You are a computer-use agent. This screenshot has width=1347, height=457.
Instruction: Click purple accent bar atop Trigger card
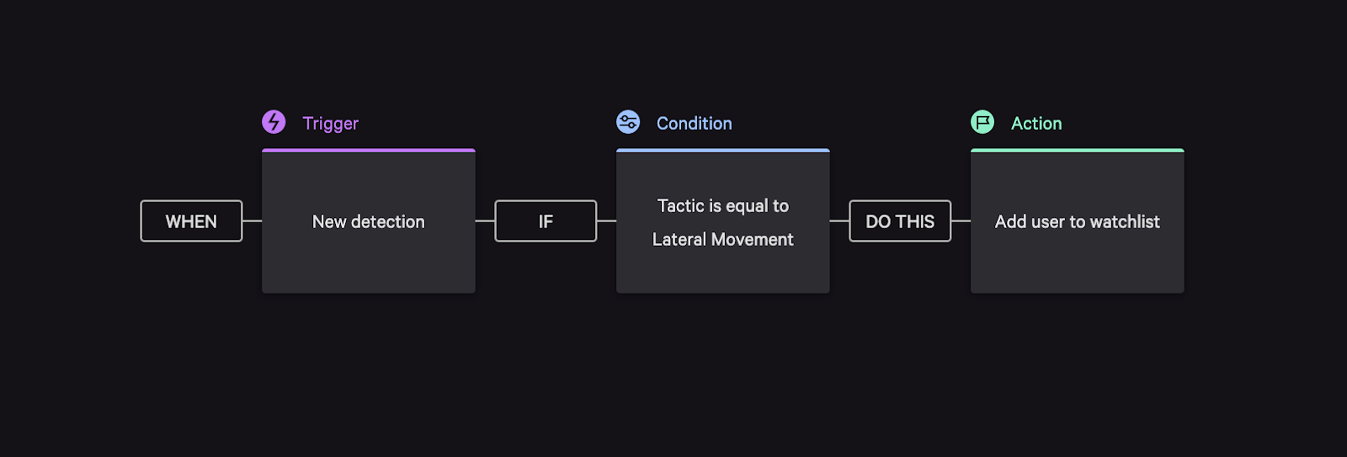click(369, 150)
